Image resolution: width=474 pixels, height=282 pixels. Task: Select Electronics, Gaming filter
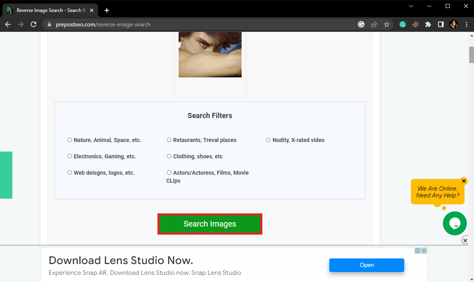(x=70, y=156)
